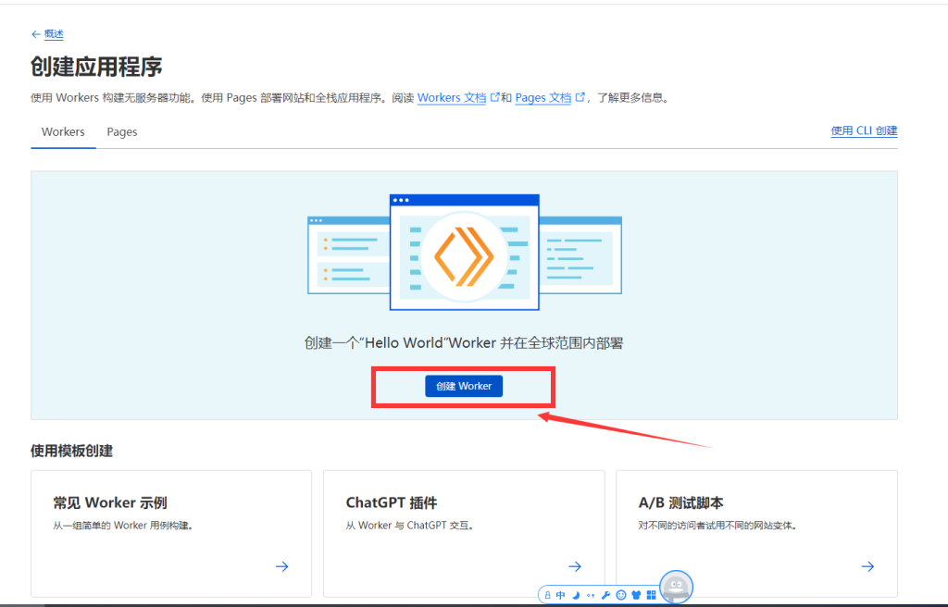Open the clothing theme icon in the toolbar
The image size is (948, 607).
635,595
